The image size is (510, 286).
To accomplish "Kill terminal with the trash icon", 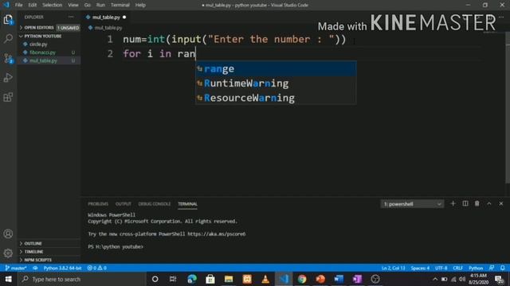I will 477,203.
